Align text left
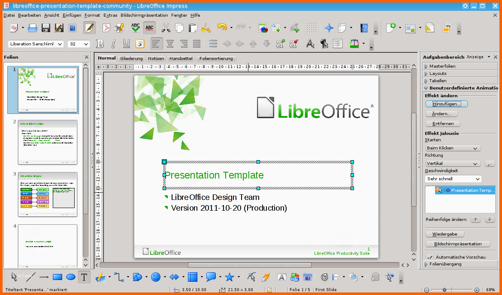This screenshot has width=502, height=295. 157,44
